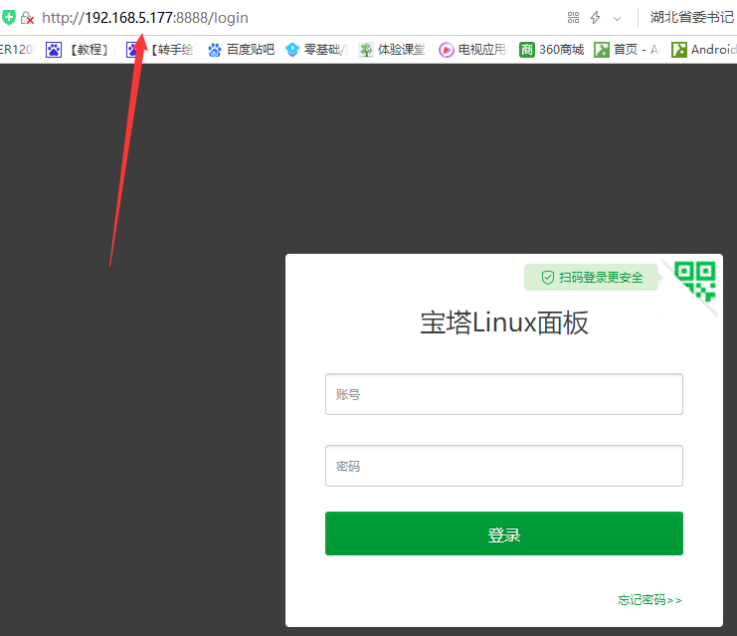This screenshot has width=737, height=636.
Task: Open the Android bookmark
Action: 703,50
